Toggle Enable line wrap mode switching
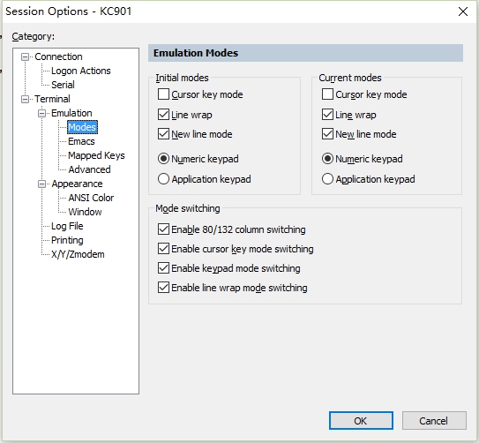 (163, 288)
